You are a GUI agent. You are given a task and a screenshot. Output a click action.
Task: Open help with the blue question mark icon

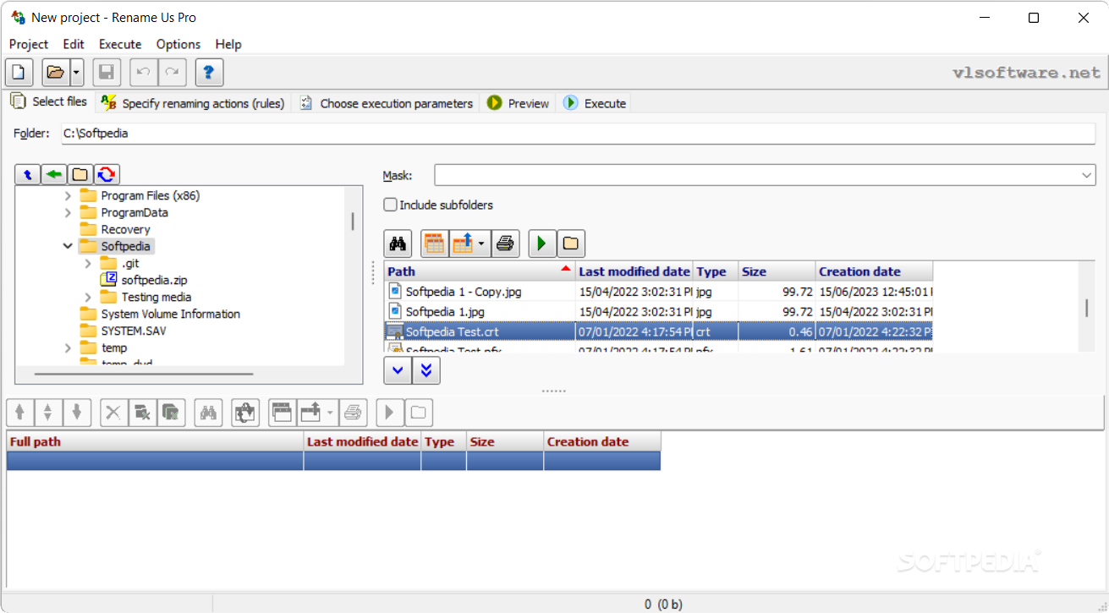(x=209, y=73)
